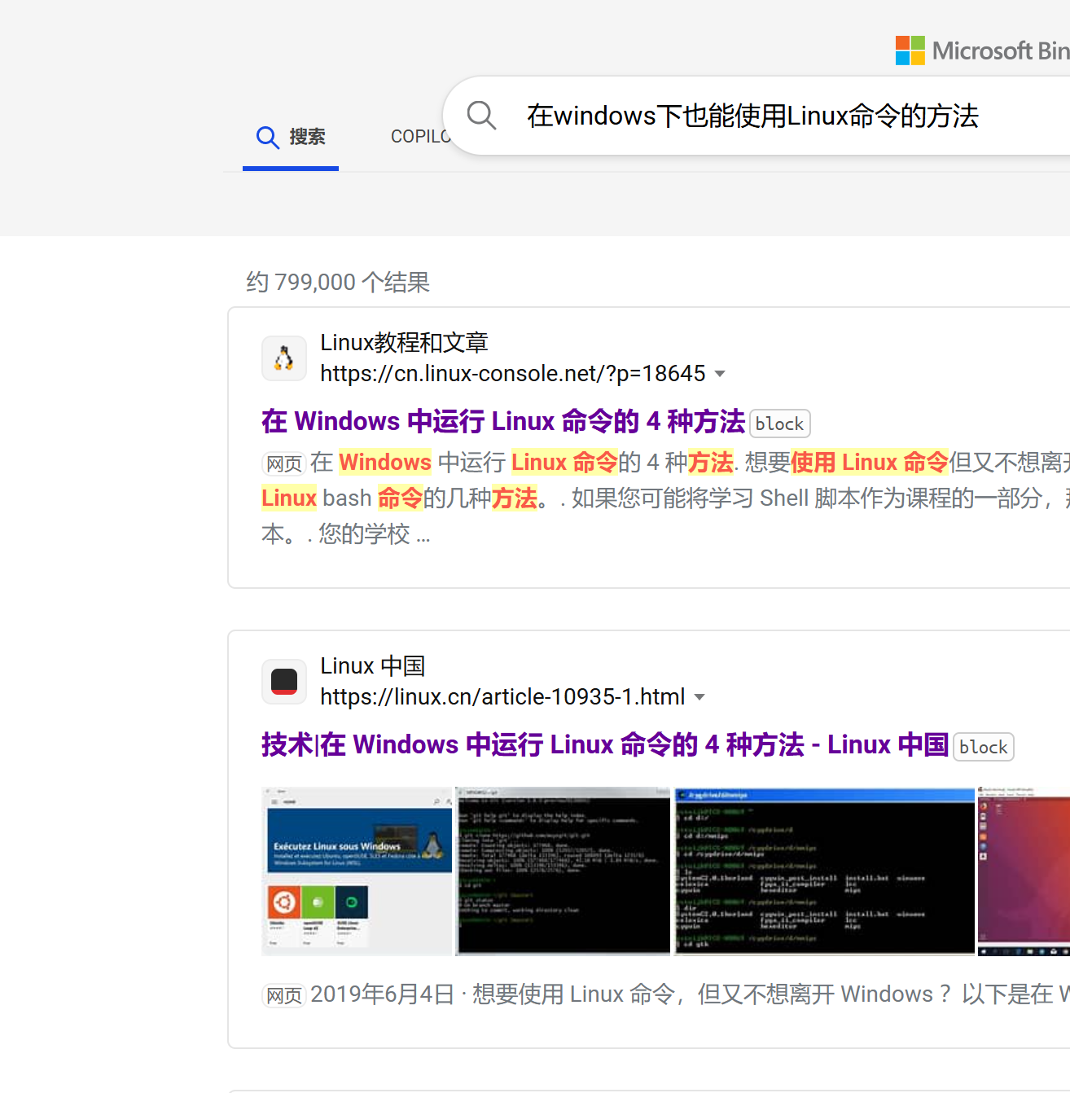Click the Microsoft Bing logo
The image size is (1070, 1093).
point(982,50)
